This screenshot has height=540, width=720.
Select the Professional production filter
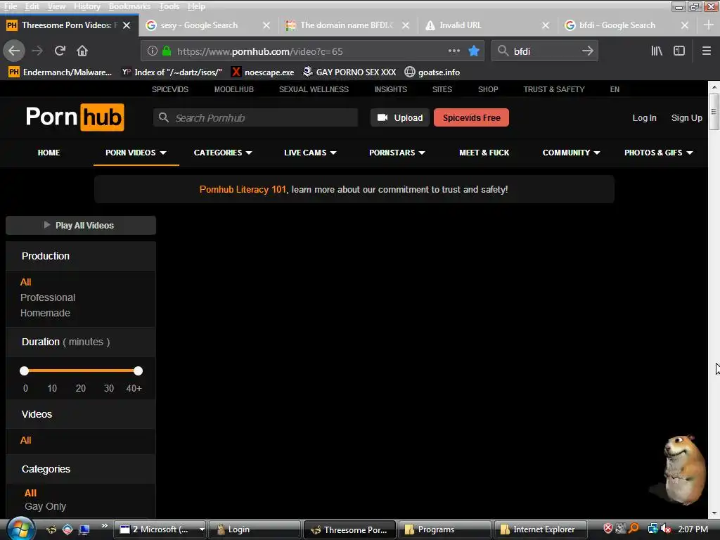pos(48,297)
